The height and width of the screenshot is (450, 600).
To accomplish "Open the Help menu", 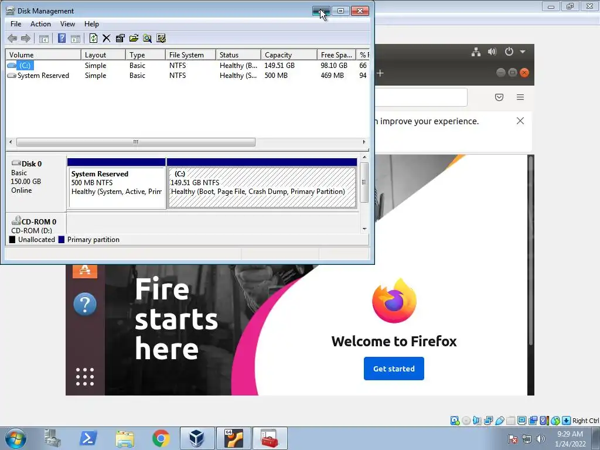I will pos(91,23).
